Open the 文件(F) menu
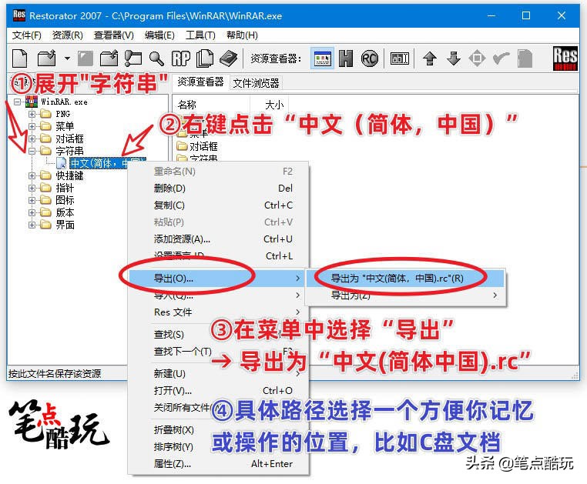The height and width of the screenshot is (484, 587). (x=27, y=35)
